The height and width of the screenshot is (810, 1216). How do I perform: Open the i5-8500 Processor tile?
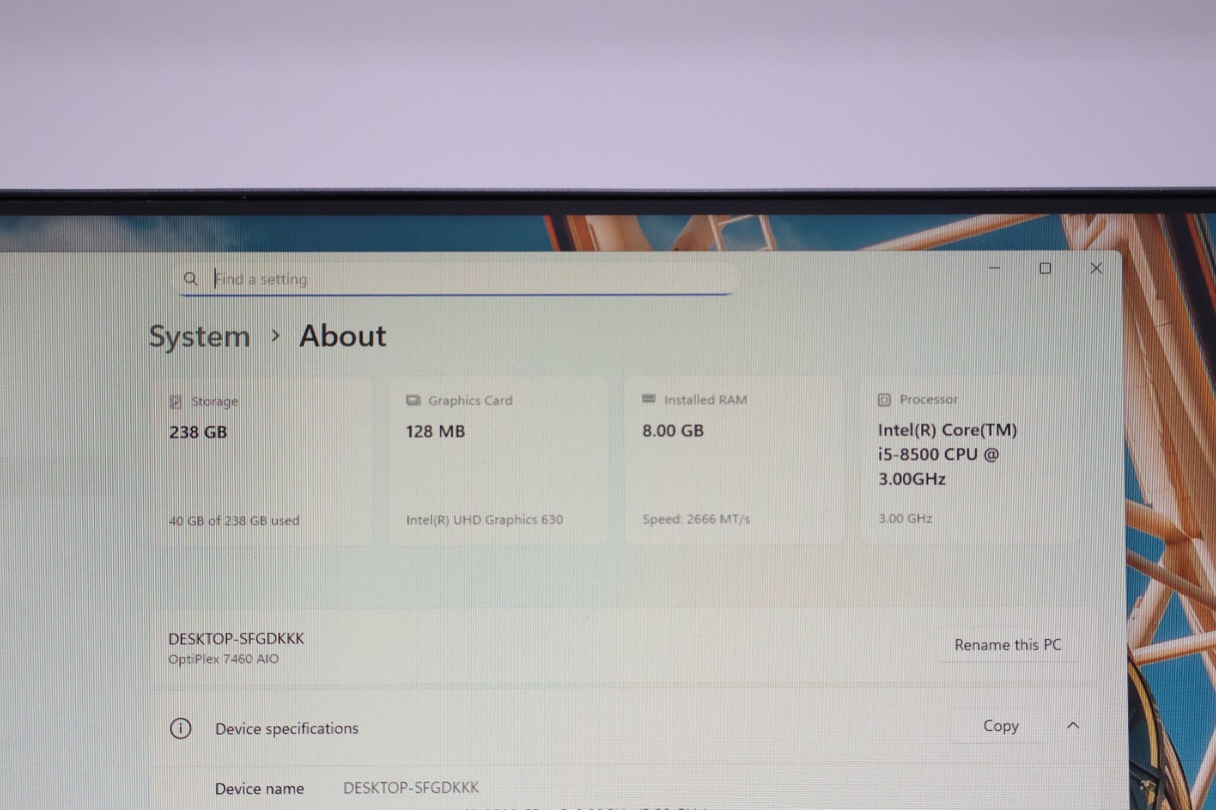(970, 459)
